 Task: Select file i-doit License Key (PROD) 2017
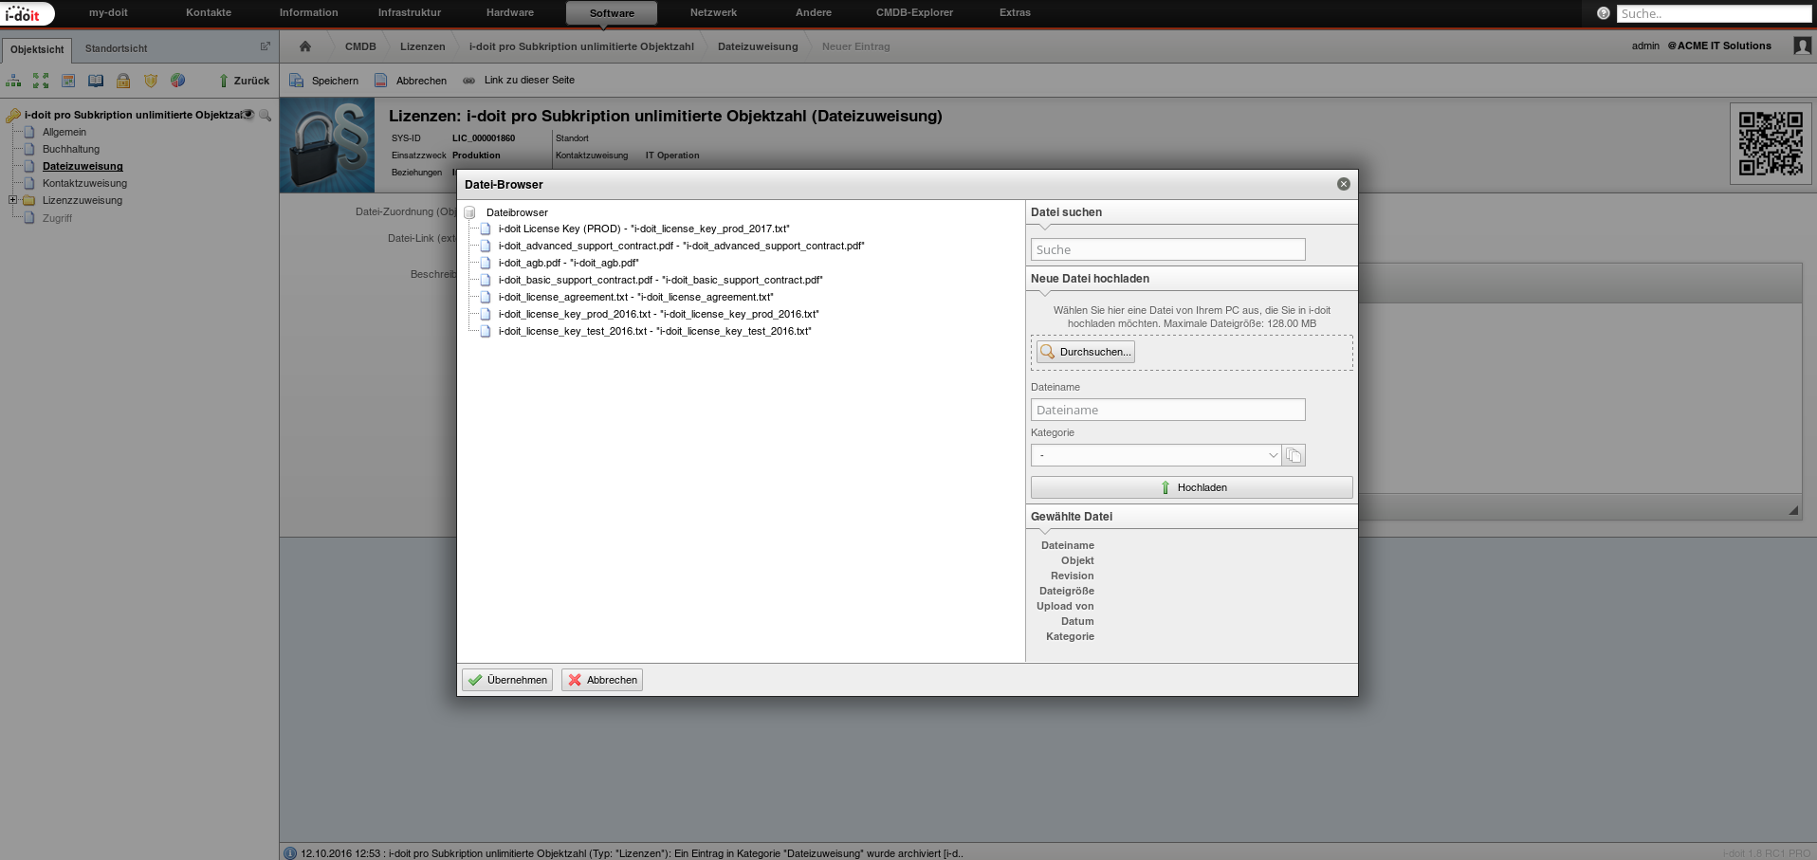[644, 229]
